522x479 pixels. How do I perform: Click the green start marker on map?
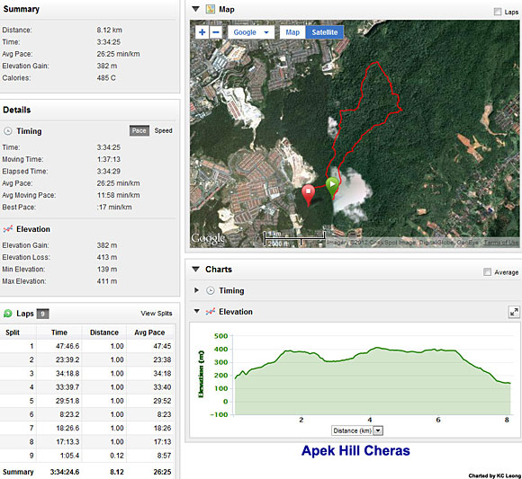332,188
